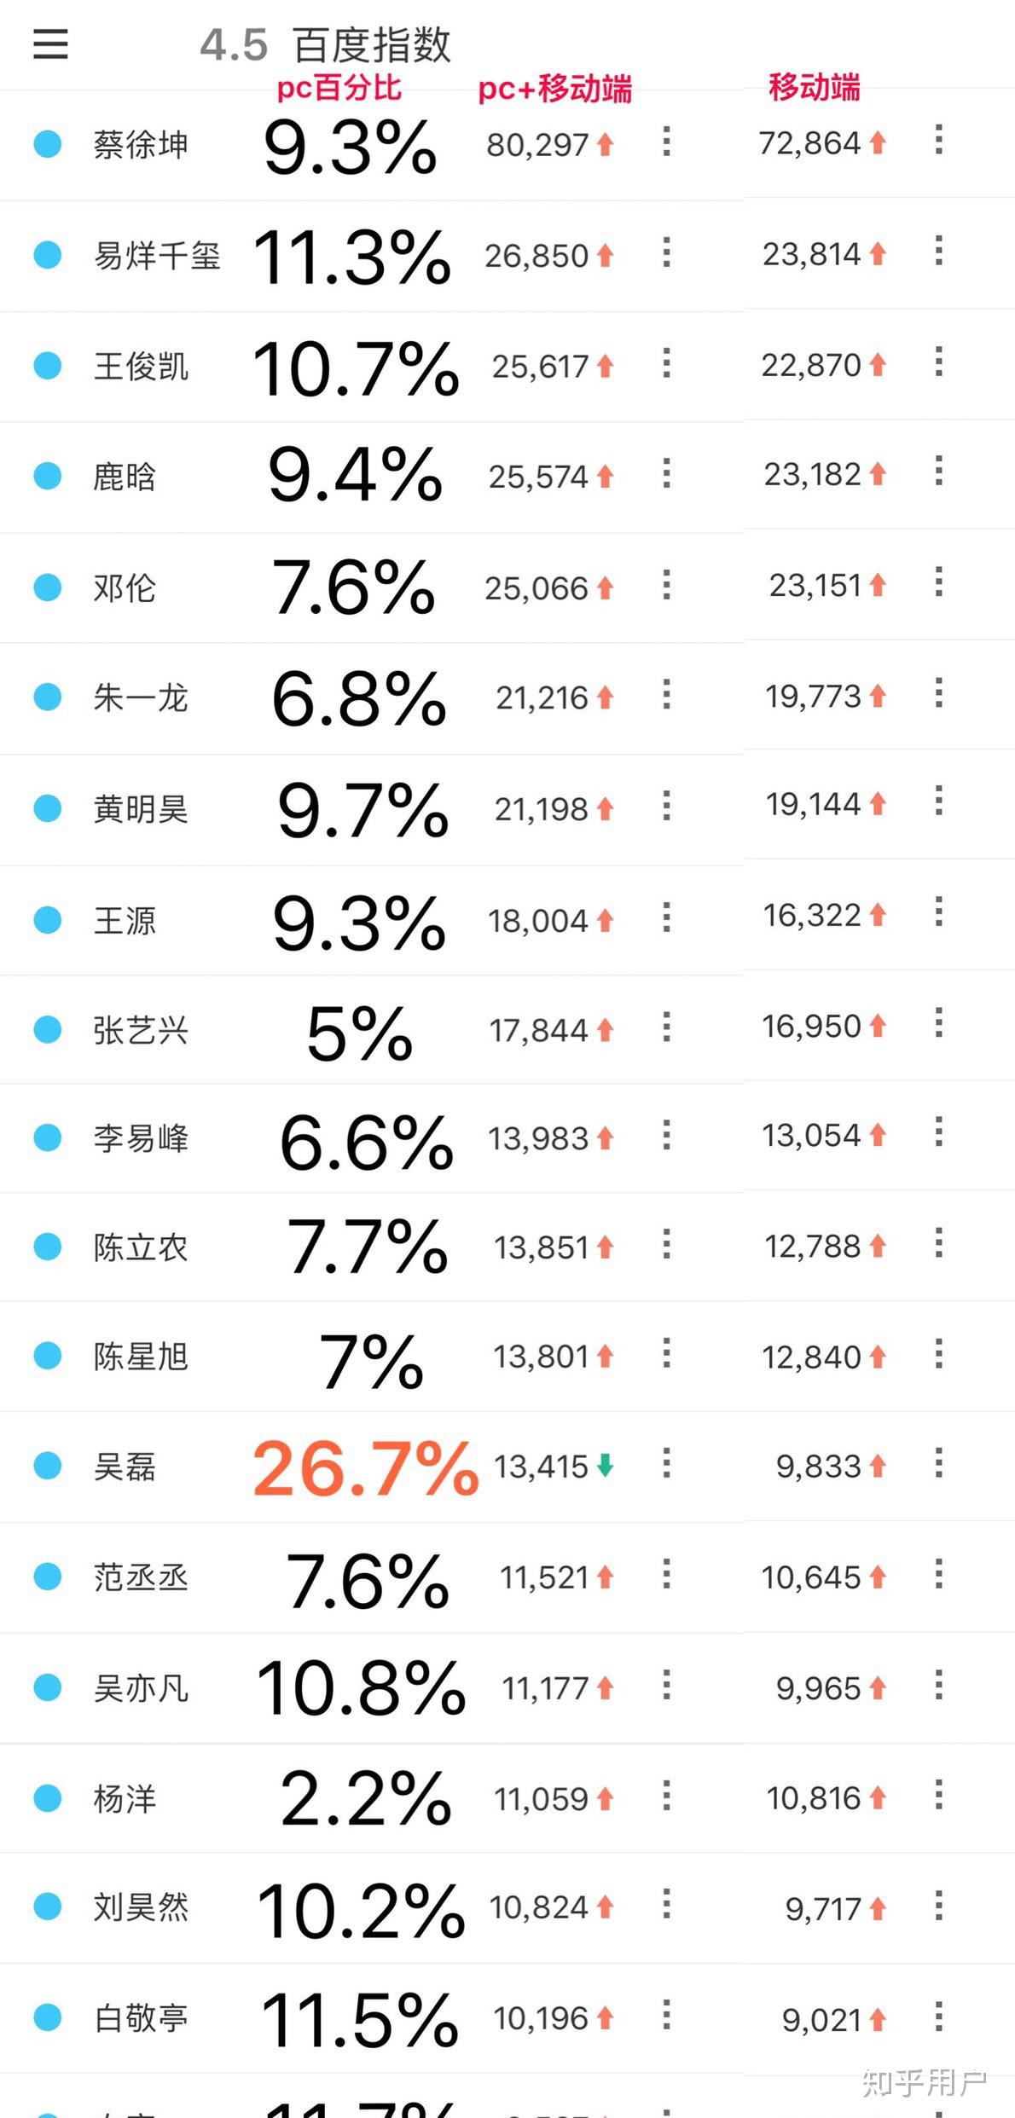Image resolution: width=1015 pixels, height=2118 pixels.
Task: Open more options beside 22,870 for 王俊凯
Action: tap(938, 362)
